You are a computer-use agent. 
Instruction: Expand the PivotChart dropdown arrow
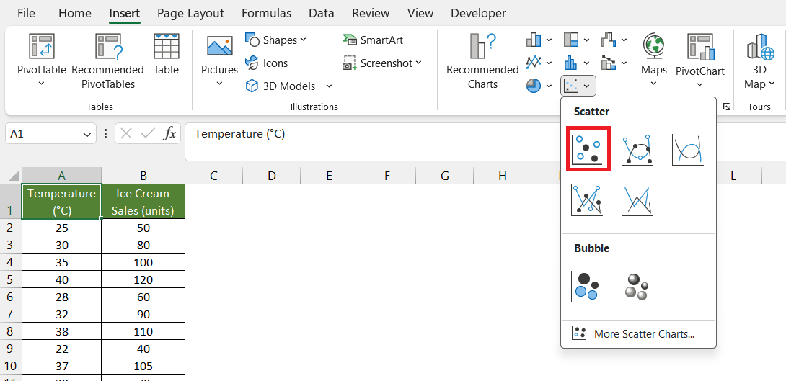[699, 84]
